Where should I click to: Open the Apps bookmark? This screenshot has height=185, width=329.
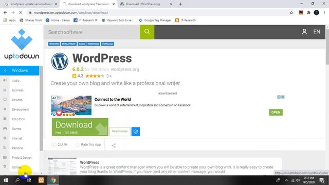[10, 20]
